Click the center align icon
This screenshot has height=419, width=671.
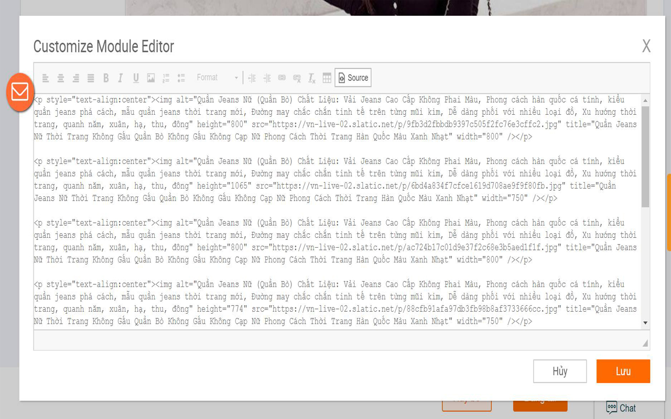tap(61, 78)
